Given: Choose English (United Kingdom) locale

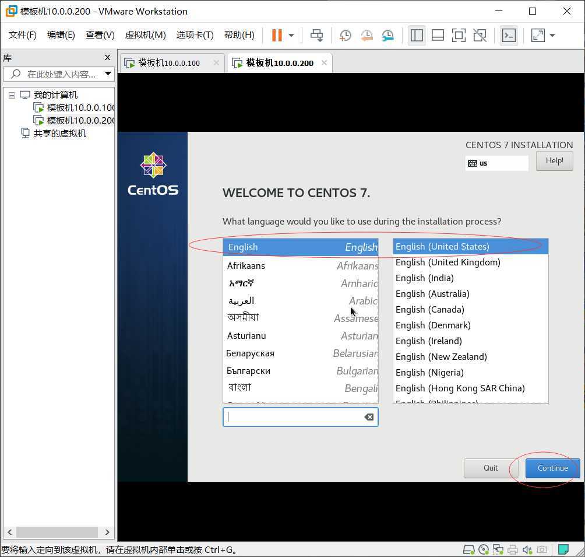Looking at the screenshot, I should (x=471, y=262).
